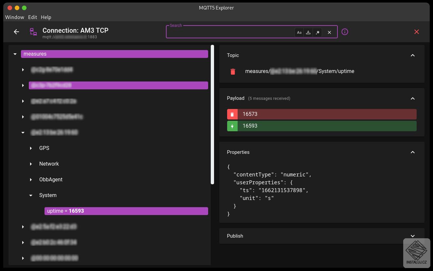Screen dimensions: 433x271
Task: Click the Payload panel header label
Action: click(236, 98)
